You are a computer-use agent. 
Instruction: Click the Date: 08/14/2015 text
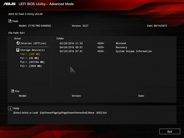157,26
